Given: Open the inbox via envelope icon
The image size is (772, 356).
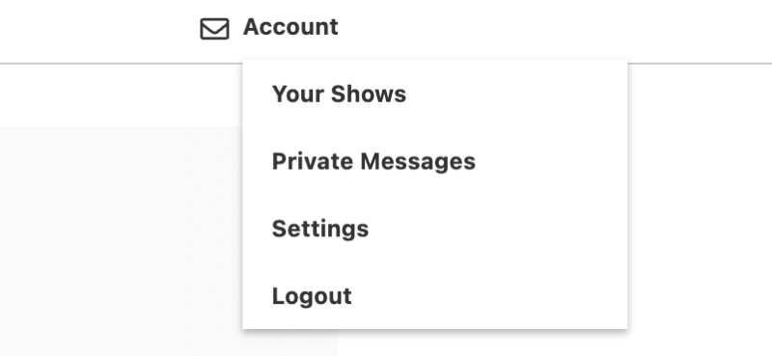Looking at the screenshot, I should point(214,29).
